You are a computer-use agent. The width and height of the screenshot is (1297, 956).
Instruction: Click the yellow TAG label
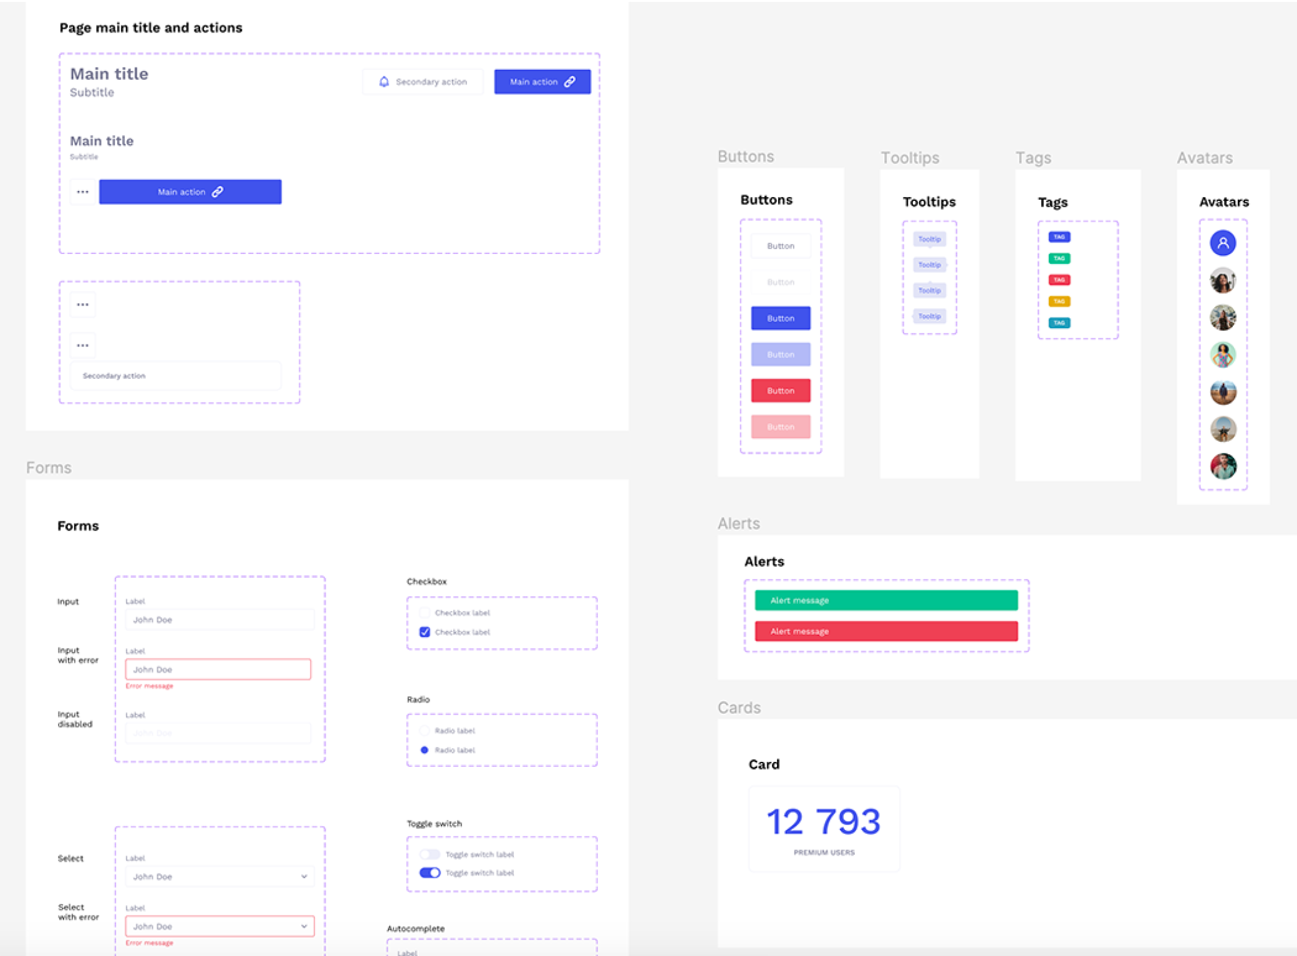(x=1059, y=301)
